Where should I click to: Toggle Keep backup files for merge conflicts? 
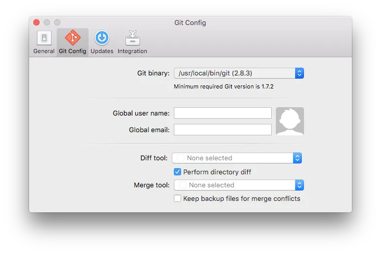coord(177,198)
